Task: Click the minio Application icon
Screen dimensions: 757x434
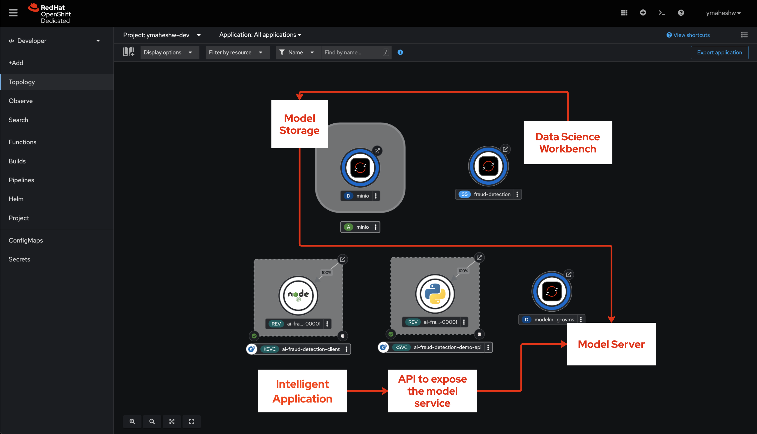Action: [348, 227]
